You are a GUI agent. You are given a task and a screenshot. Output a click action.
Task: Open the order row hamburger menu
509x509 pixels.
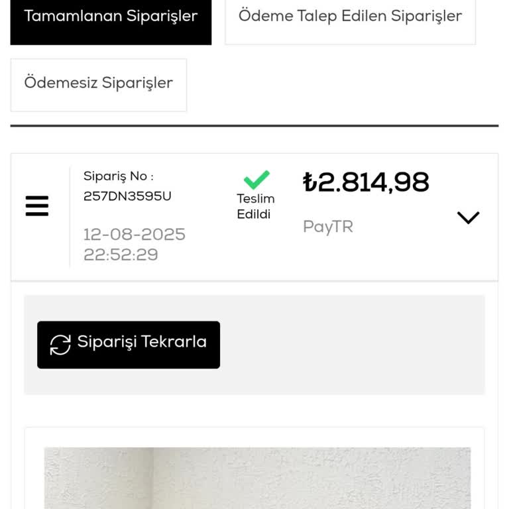click(37, 206)
